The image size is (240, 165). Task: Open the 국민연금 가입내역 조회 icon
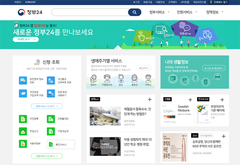[x=23, y=93]
